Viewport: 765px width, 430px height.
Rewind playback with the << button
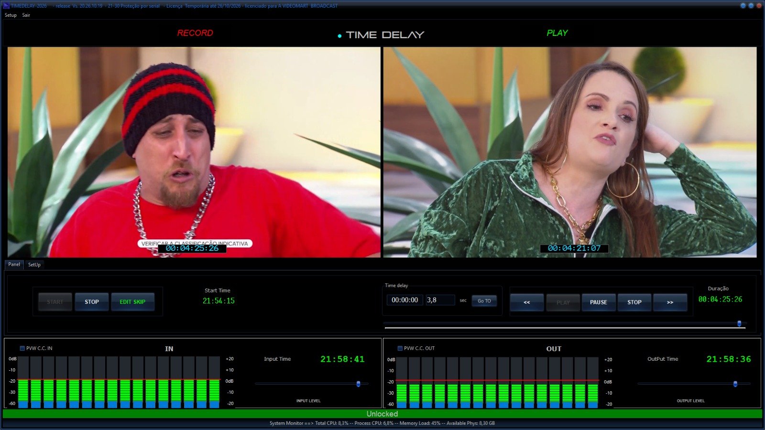tap(526, 302)
